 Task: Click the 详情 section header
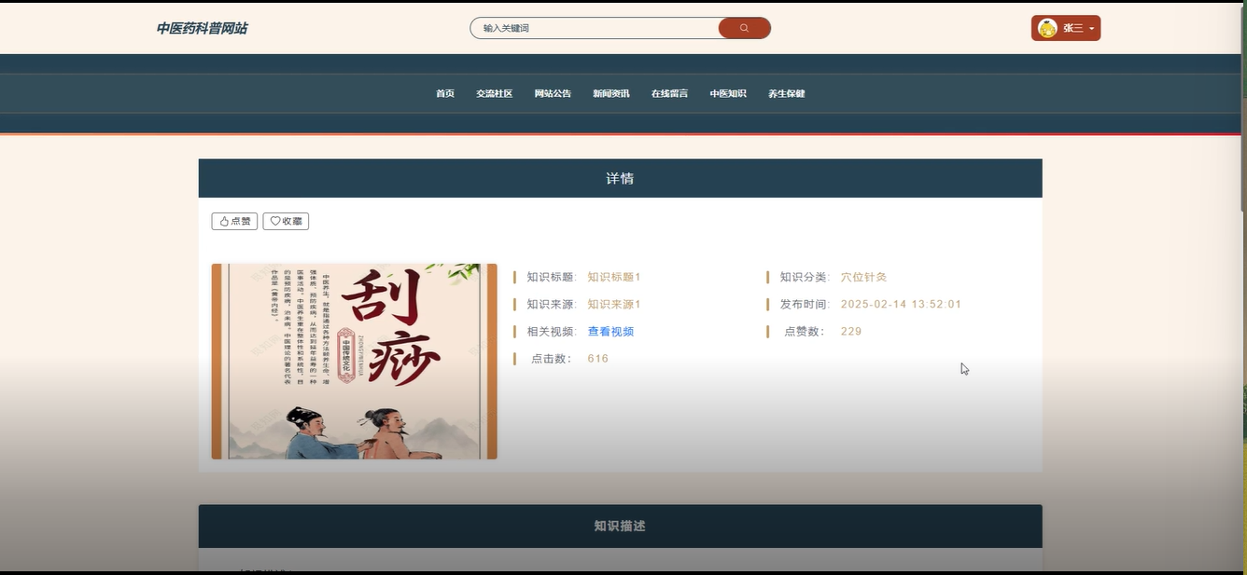(x=620, y=178)
